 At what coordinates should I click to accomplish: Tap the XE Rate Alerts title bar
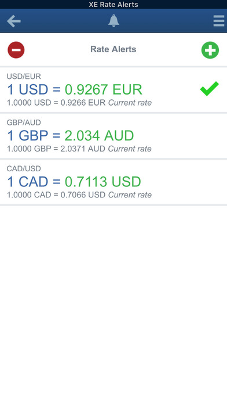coord(113,5)
